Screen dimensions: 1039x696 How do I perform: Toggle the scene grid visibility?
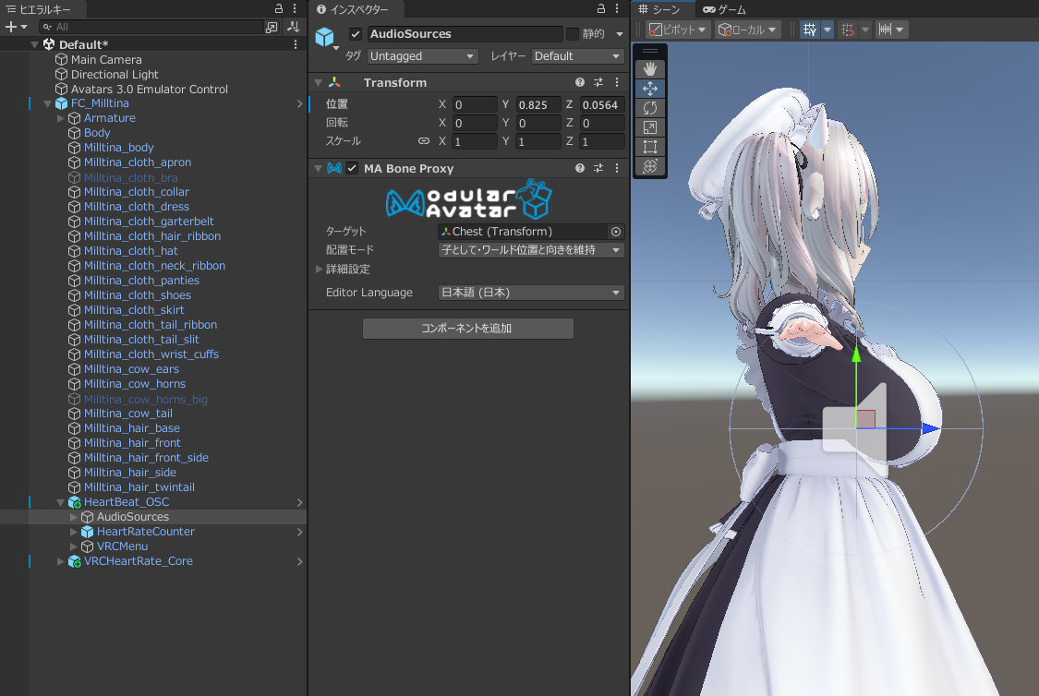(810, 30)
